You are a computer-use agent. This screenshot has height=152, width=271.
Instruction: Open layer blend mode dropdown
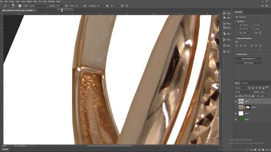click(243, 92)
